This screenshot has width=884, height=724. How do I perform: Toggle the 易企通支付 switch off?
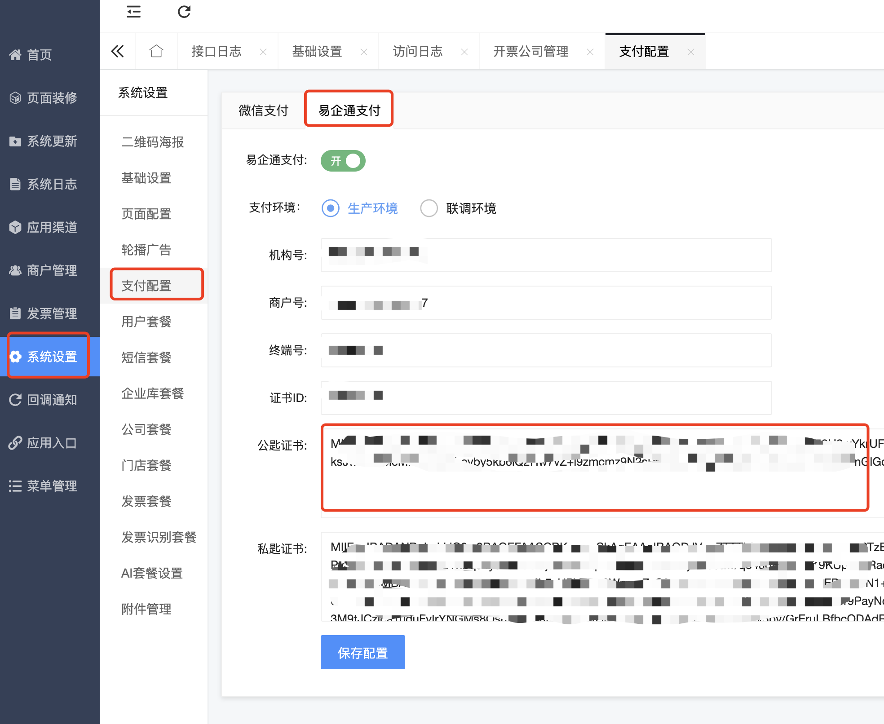[343, 161]
